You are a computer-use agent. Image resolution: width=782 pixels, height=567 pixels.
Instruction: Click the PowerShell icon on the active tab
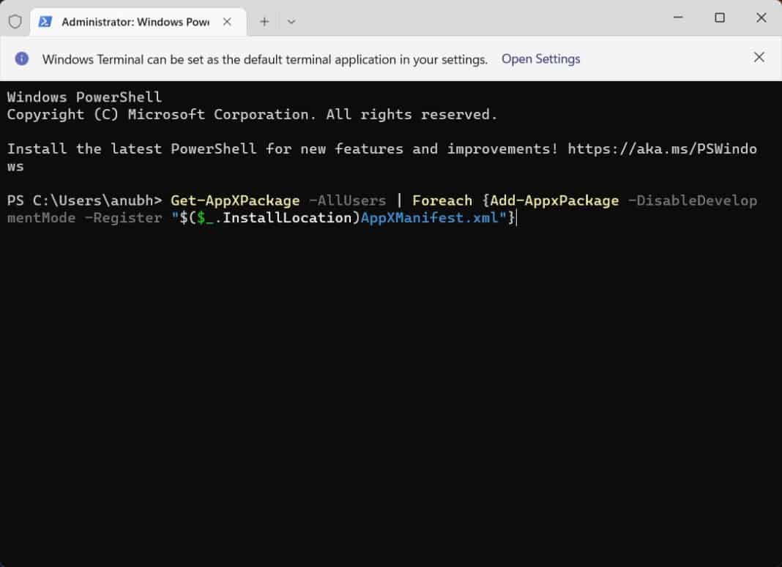[x=45, y=22]
